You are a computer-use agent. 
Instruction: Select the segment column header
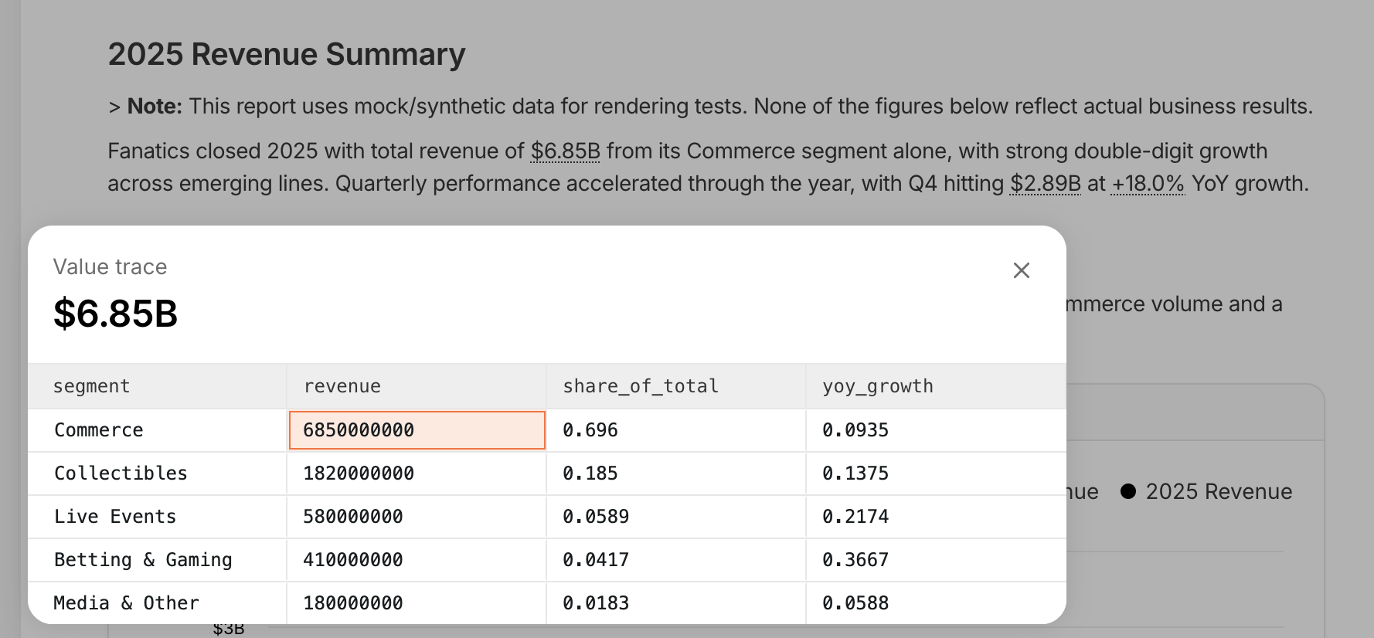(157, 386)
